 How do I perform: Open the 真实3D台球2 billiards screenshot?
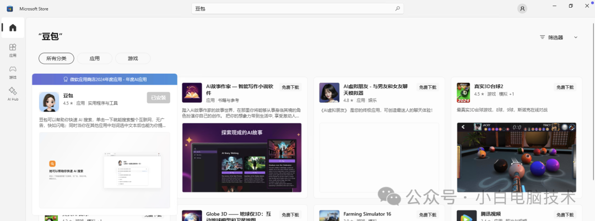tap(516, 157)
